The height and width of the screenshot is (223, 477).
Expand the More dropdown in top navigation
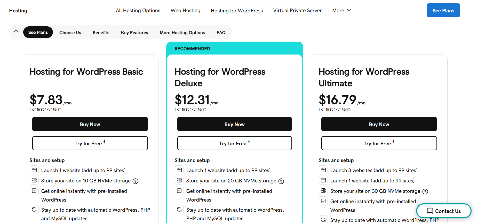coord(342,11)
